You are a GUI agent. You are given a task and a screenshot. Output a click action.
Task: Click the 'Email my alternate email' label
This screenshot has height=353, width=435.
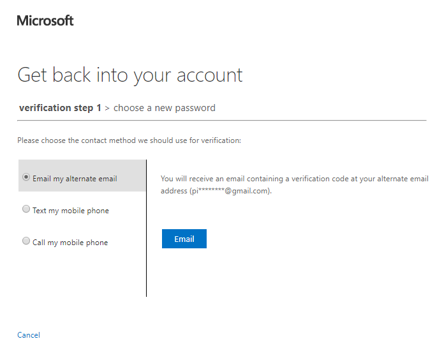click(75, 179)
